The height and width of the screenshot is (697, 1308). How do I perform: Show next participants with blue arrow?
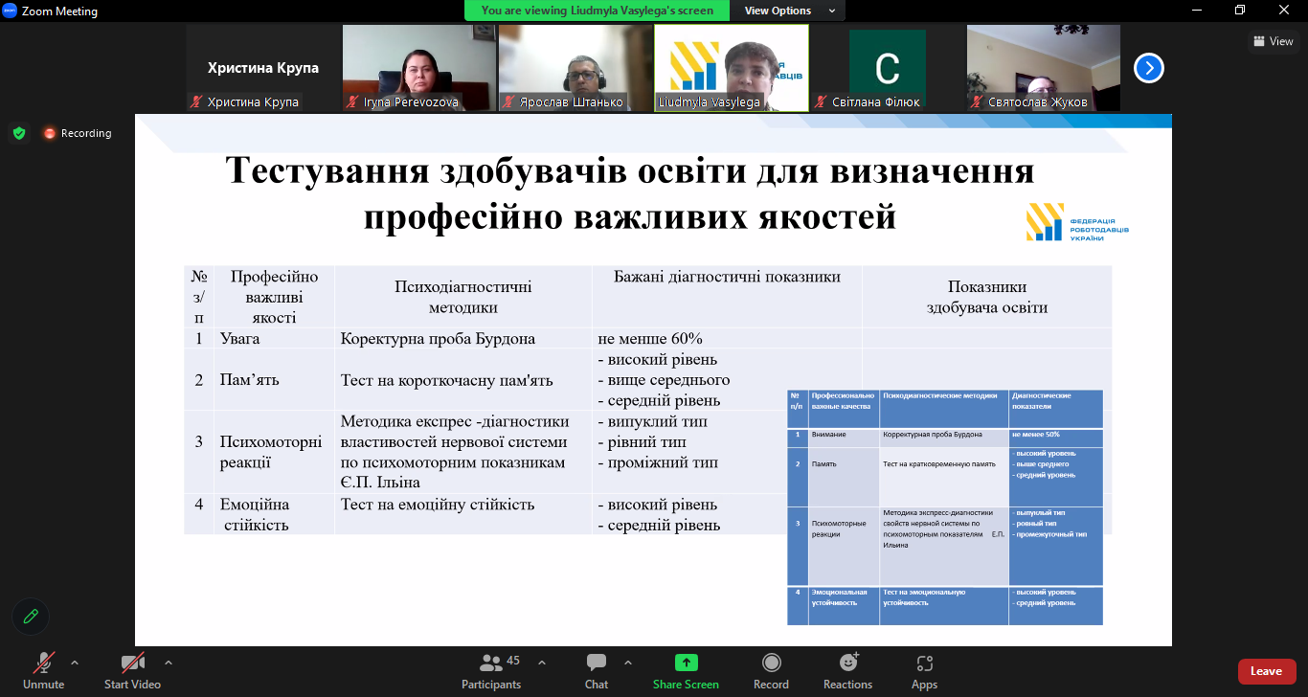1149,68
